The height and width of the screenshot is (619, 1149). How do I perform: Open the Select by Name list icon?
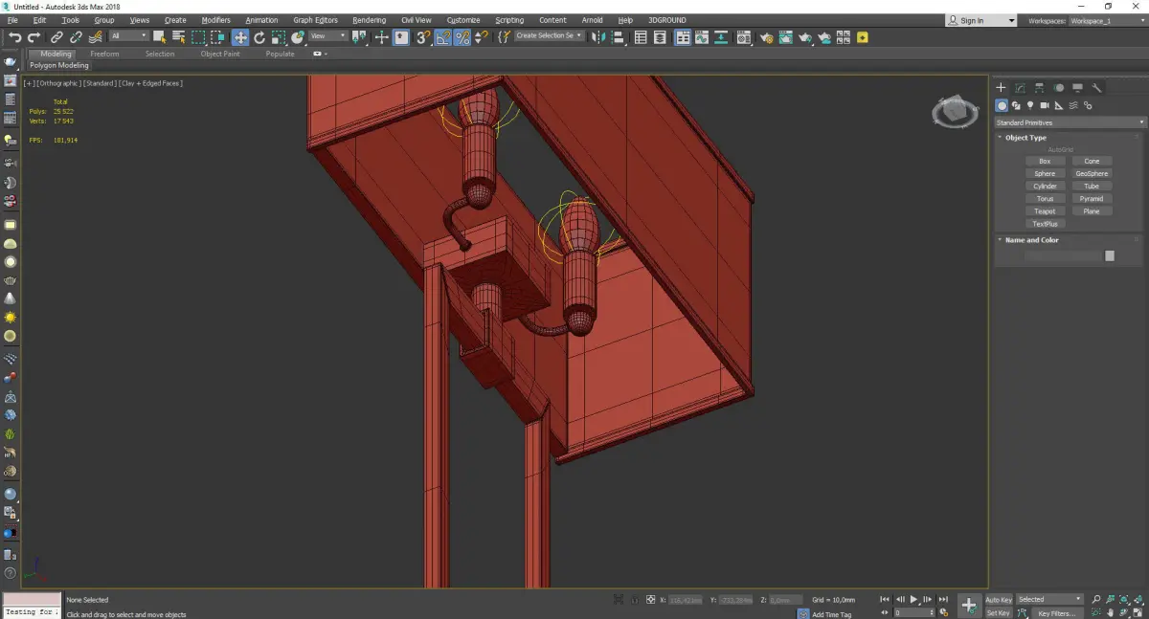(179, 37)
